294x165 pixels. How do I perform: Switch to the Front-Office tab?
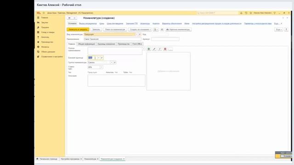137,44
